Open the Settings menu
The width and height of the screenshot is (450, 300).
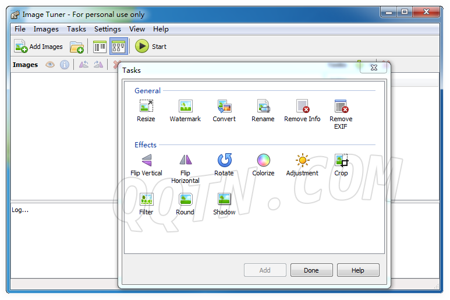pyautogui.click(x=108, y=29)
